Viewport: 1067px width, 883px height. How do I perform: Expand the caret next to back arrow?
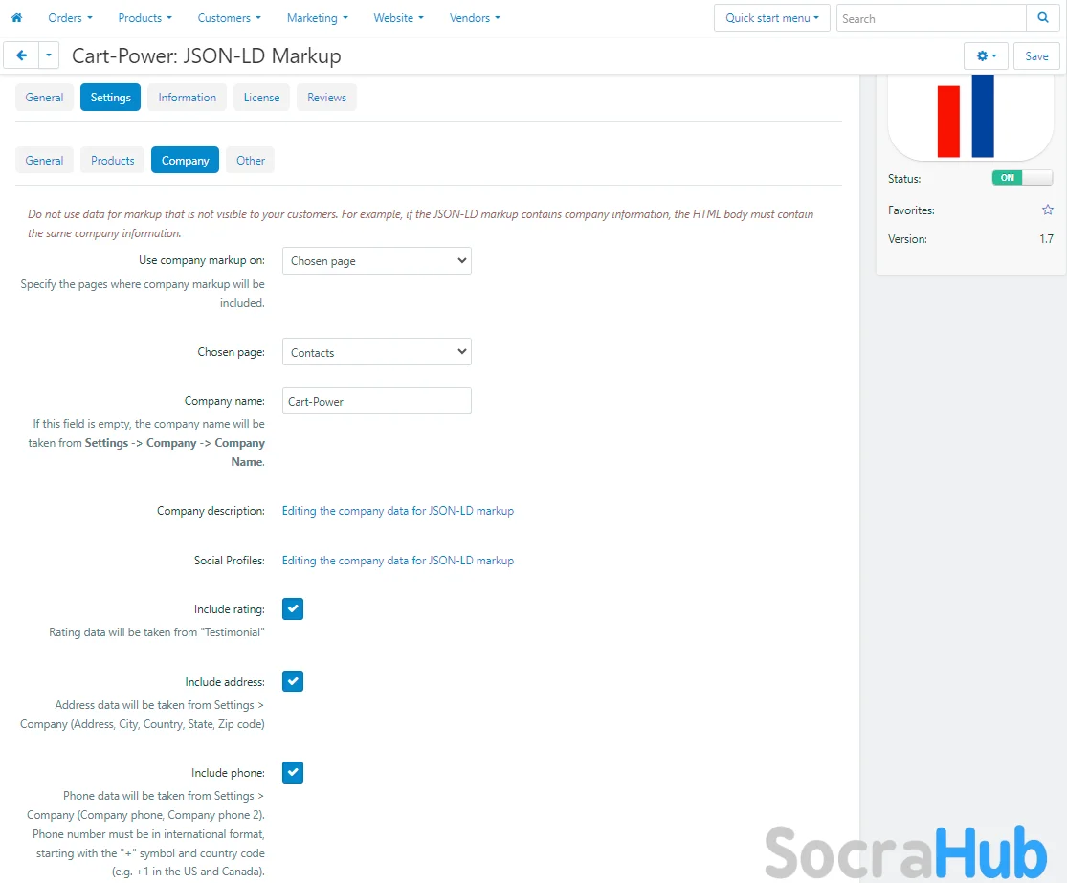tap(49, 56)
